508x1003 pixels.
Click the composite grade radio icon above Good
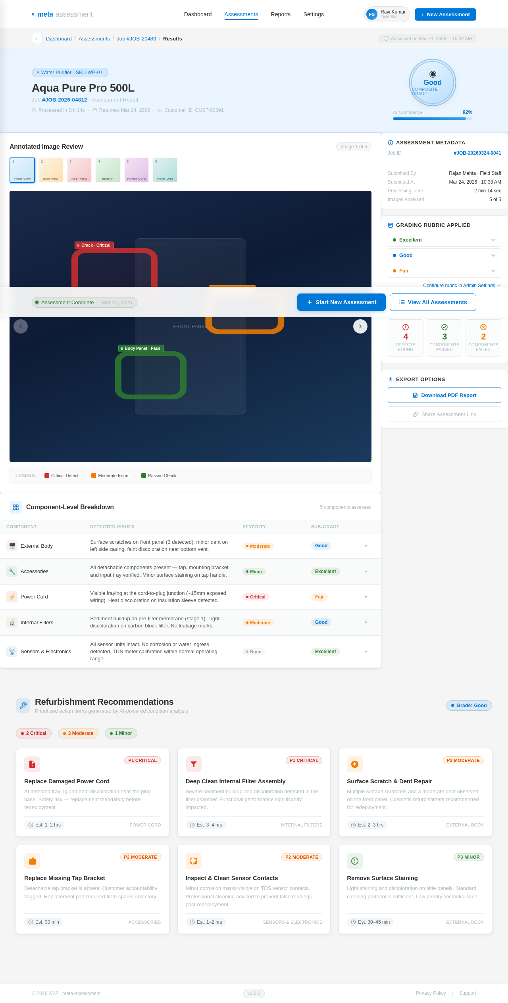point(433,74)
